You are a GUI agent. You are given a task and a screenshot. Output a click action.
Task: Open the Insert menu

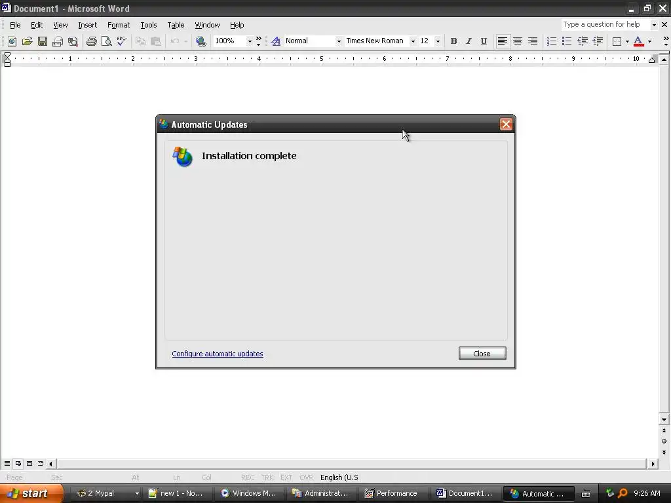87,25
